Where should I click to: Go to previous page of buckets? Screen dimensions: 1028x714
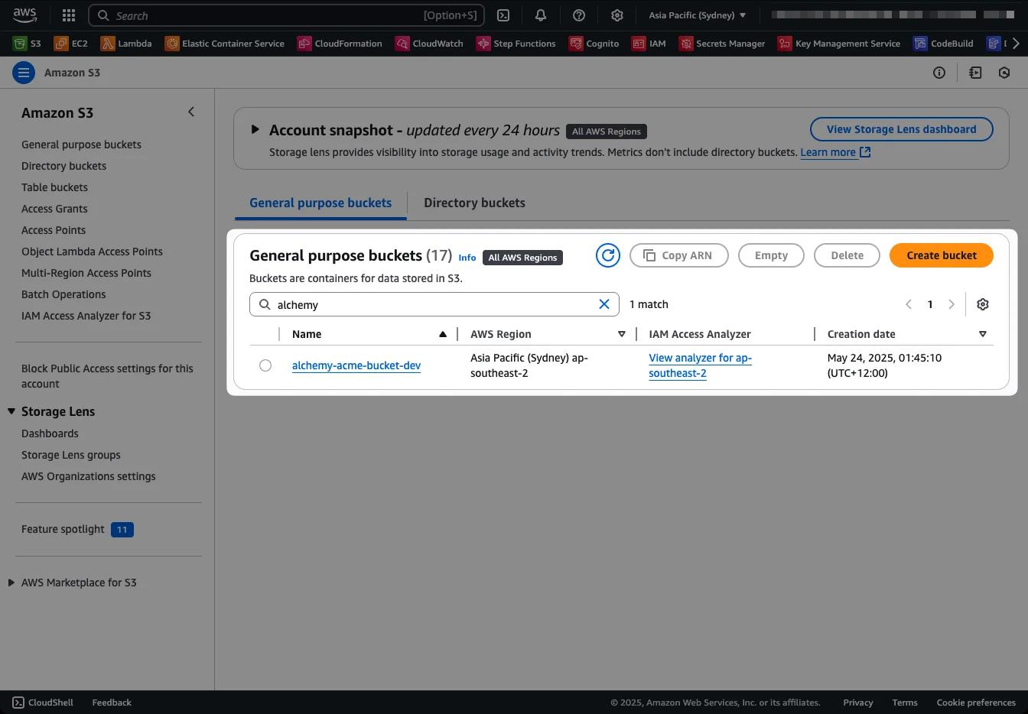point(909,304)
